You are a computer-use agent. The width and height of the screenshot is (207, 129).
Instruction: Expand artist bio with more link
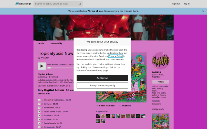click(164, 97)
